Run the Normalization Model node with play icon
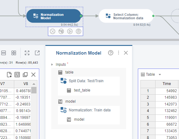The height and width of the screenshot is (139, 179). click(70, 31)
